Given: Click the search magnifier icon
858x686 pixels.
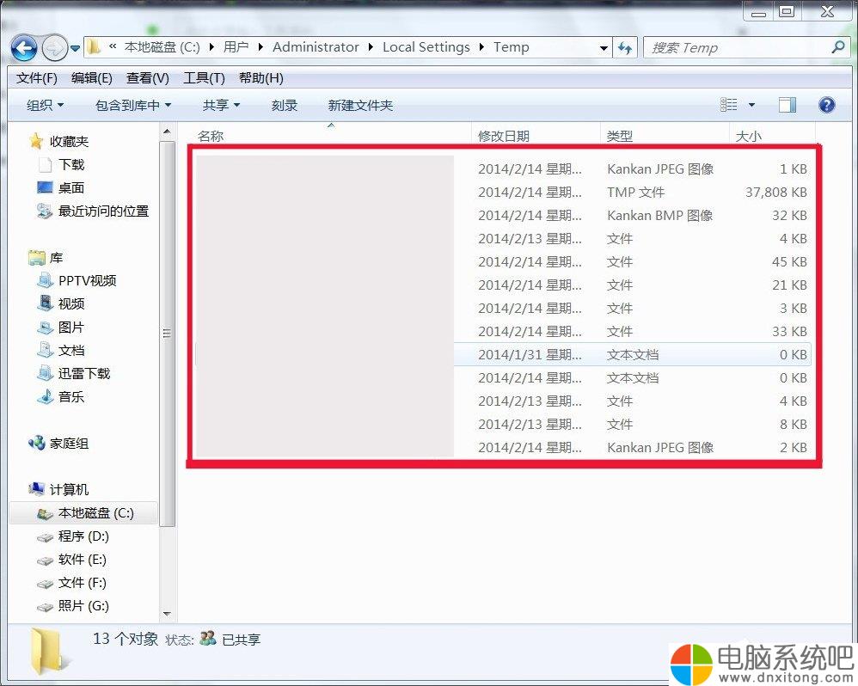Looking at the screenshot, I should (x=838, y=47).
